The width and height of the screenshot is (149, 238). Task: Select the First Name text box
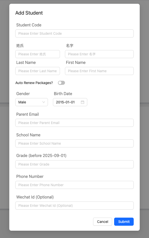pos(99,71)
